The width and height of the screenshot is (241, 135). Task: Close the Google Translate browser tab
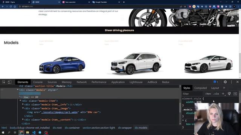point(119,2)
